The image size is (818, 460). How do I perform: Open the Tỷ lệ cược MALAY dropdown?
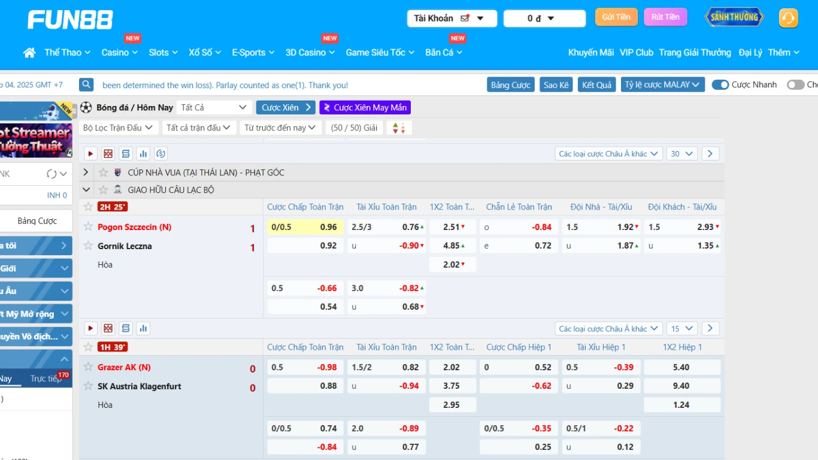pos(662,85)
